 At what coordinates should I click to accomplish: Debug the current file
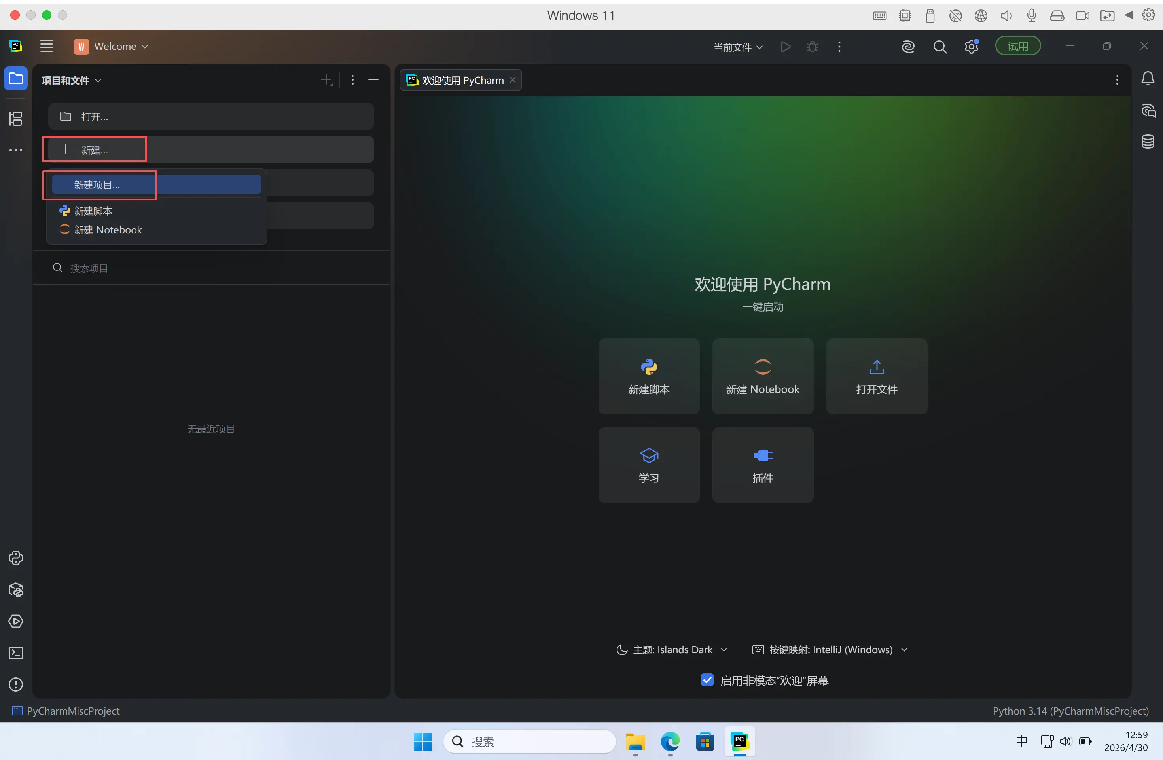tap(813, 47)
